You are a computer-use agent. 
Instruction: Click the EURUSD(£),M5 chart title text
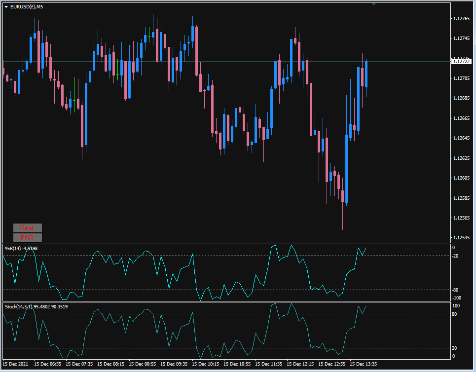click(x=27, y=7)
